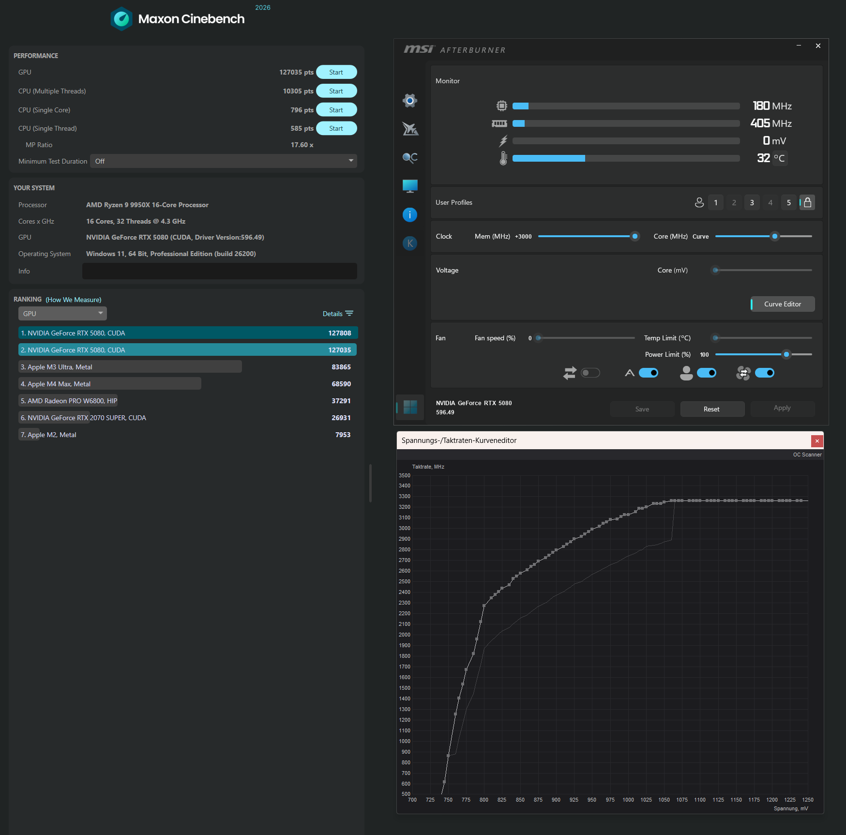Select user profile slot 4
This screenshot has width=846, height=835.
pos(770,202)
